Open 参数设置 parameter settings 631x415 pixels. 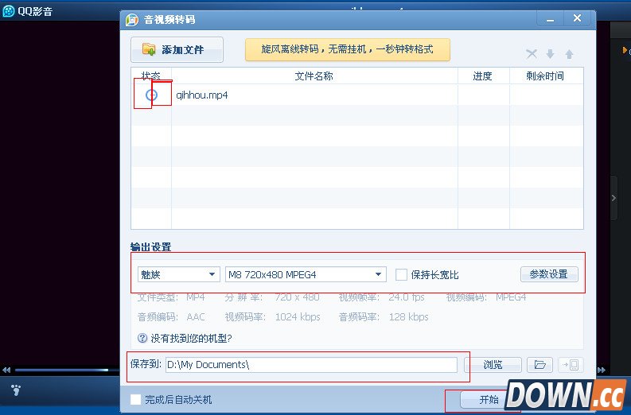click(x=549, y=274)
